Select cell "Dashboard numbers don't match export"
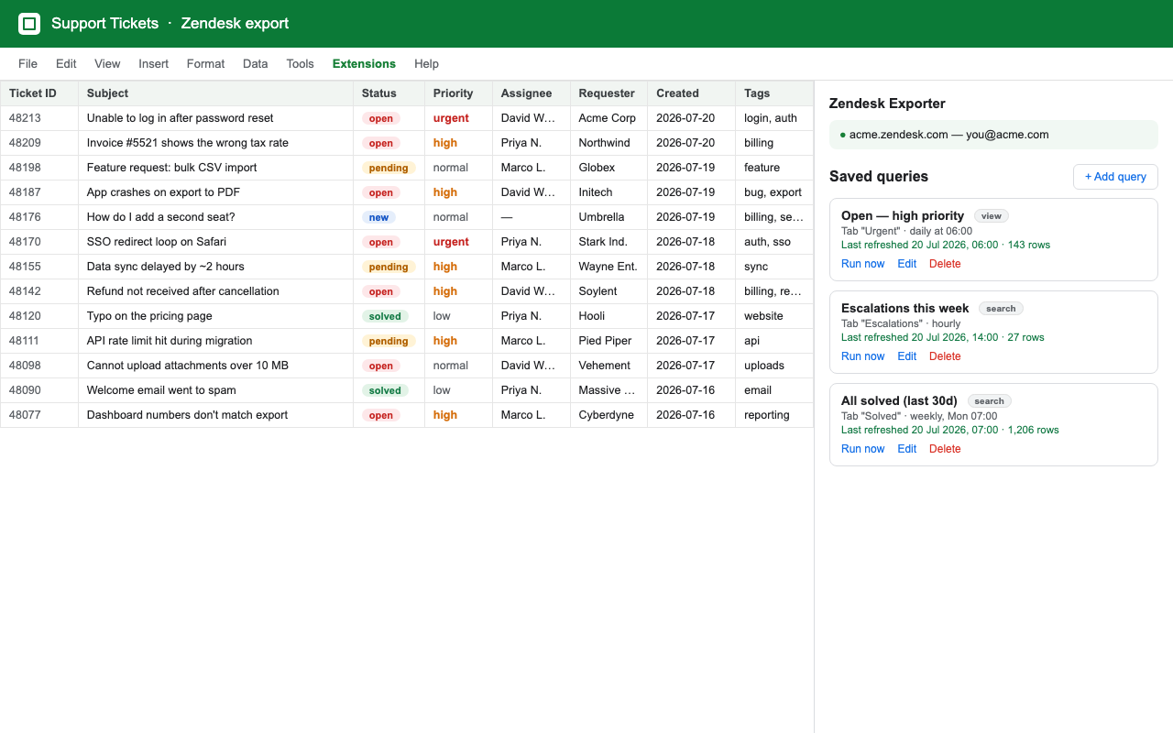The height and width of the screenshot is (733, 1173). (x=216, y=415)
